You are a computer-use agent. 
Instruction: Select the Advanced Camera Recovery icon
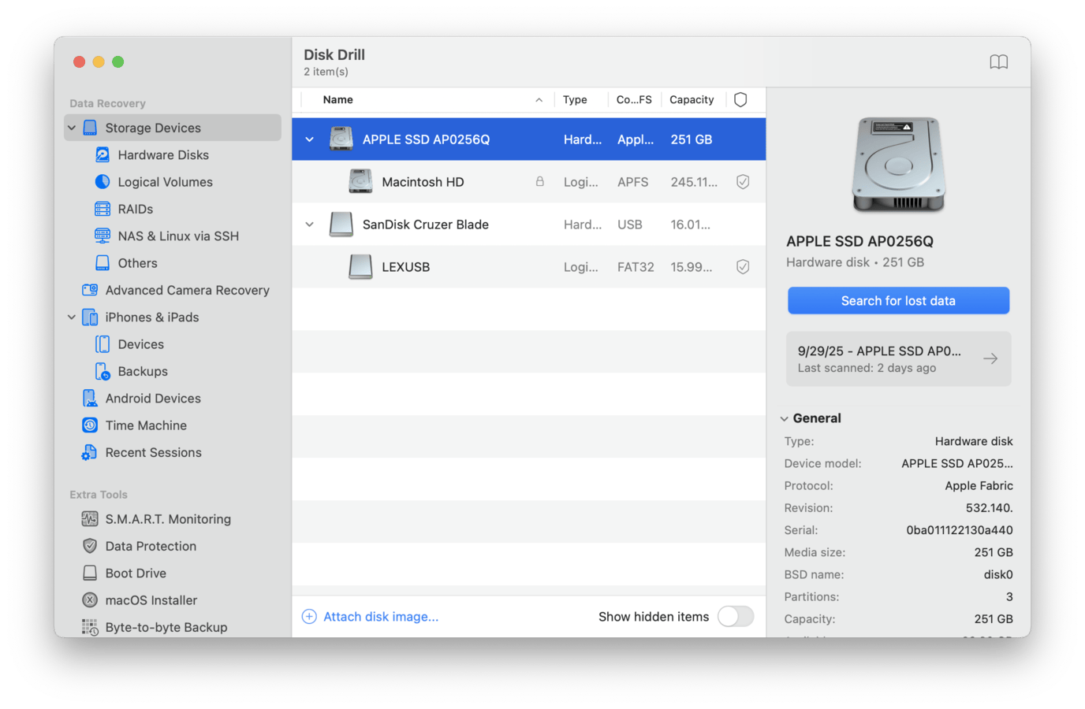tap(90, 290)
